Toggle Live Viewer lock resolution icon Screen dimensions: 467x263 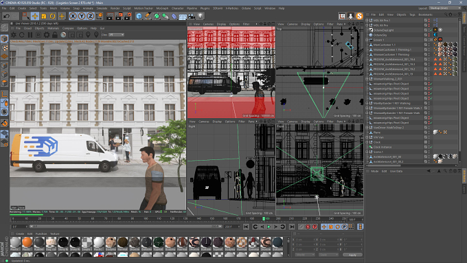point(55,35)
